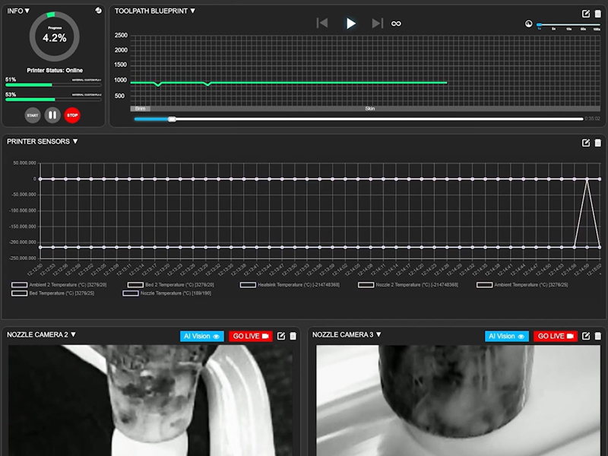Edit the Toolpath Blueprint panel
Screen dimensions: 608x456
586,14
